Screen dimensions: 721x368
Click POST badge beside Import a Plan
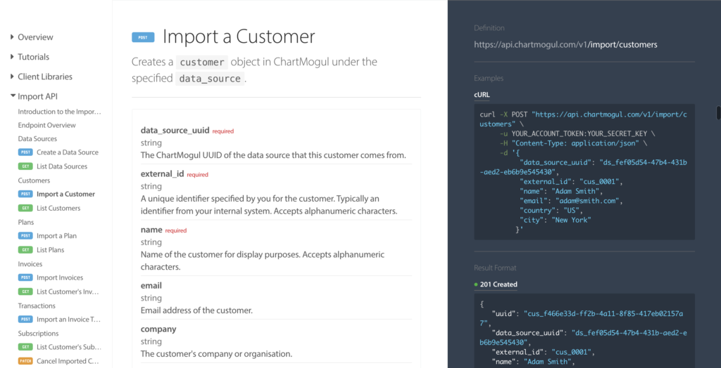click(x=25, y=236)
